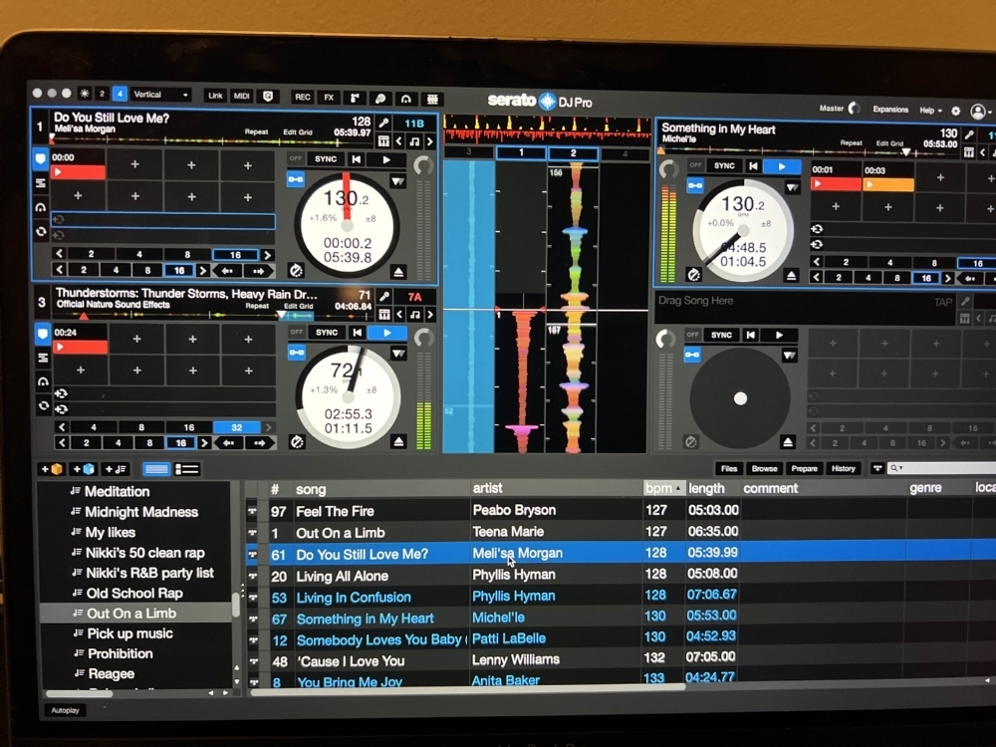The height and width of the screenshot is (747, 996).
Task: Open the auto loop tab on deck 3
Action: 43,405
